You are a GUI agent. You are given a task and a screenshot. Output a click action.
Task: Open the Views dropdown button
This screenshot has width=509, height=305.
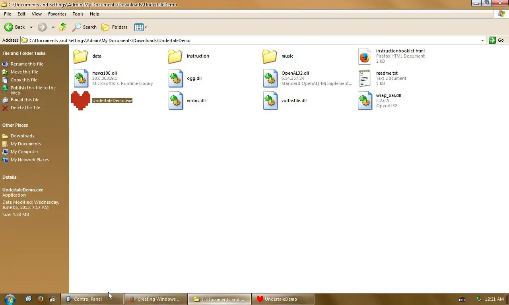(x=141, y=27)
